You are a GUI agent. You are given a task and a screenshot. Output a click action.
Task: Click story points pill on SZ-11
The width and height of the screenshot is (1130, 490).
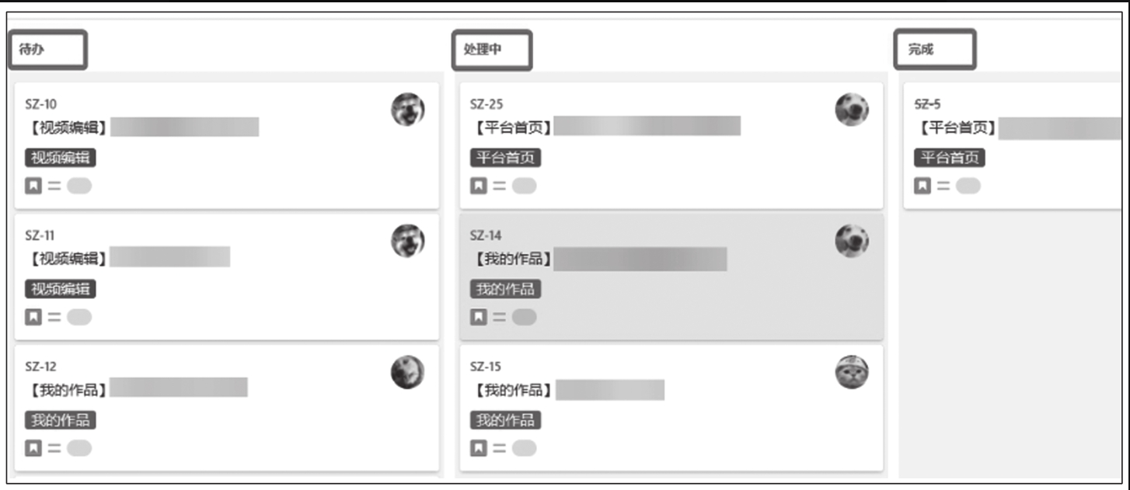click(79, 318)
